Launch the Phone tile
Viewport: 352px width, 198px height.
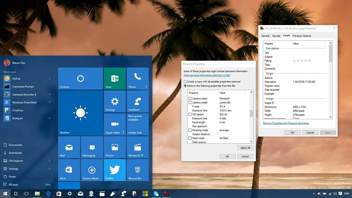coord(138,78)
